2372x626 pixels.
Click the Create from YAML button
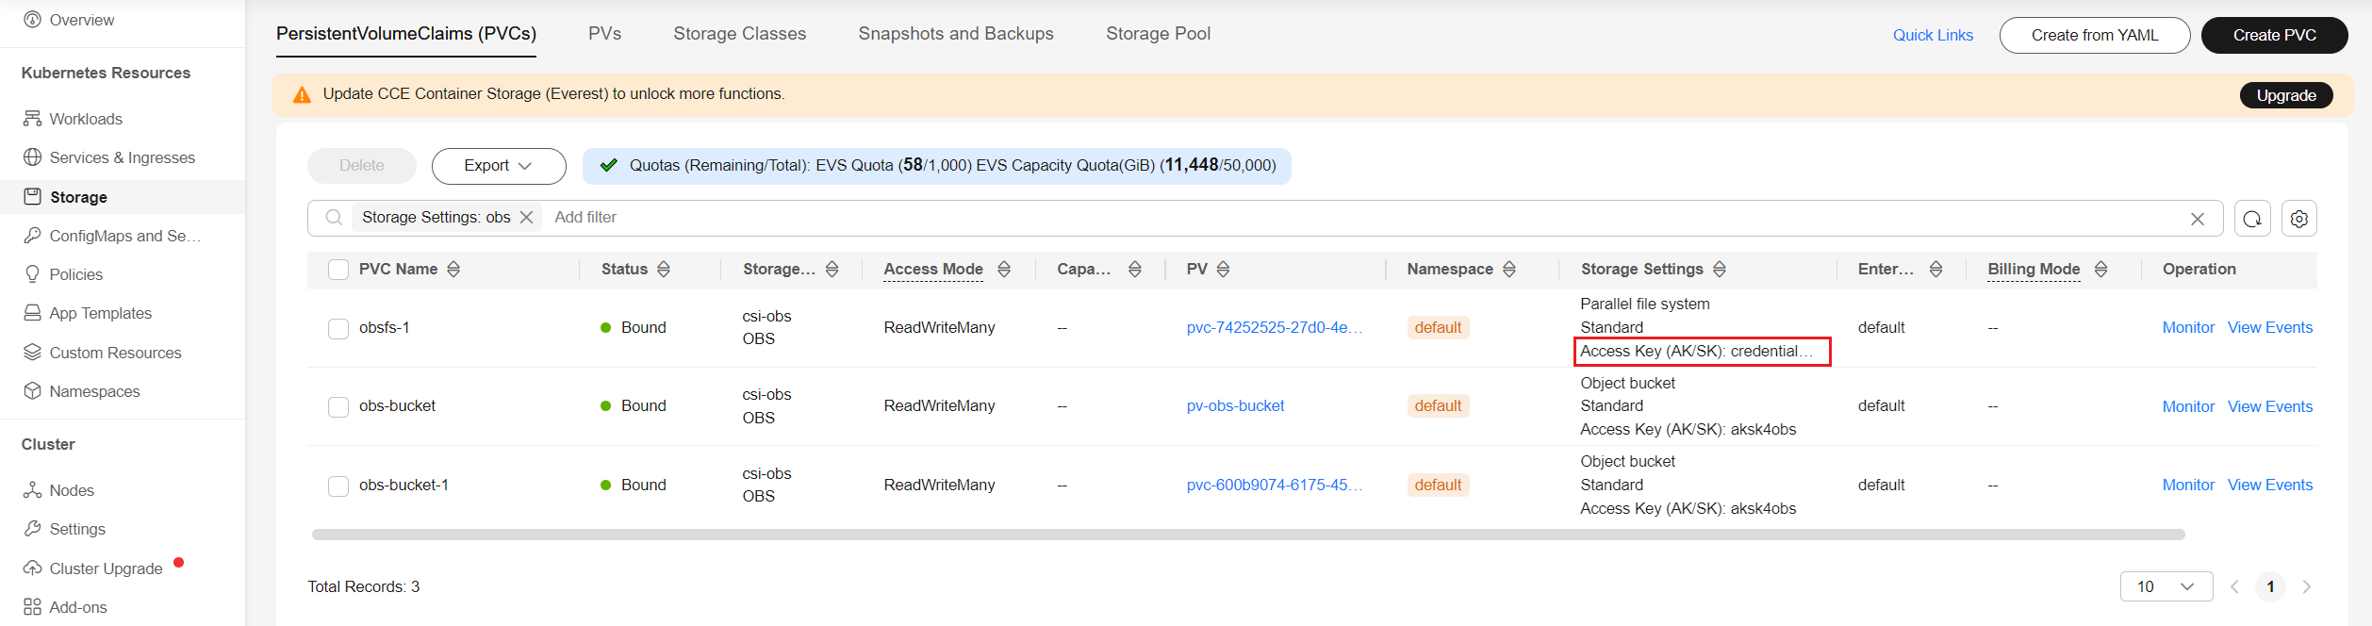click(2095, 35)
